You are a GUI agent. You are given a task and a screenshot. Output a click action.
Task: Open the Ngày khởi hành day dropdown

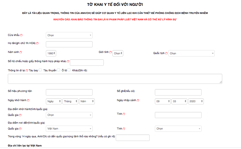click(x=54, y=101)
